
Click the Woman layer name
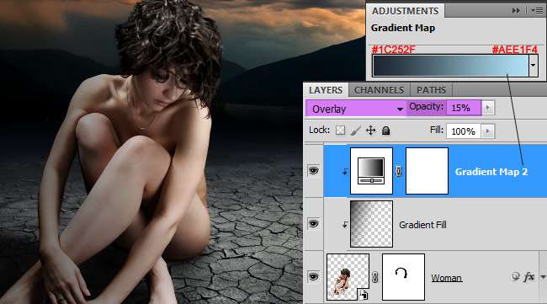coord(447,278)
